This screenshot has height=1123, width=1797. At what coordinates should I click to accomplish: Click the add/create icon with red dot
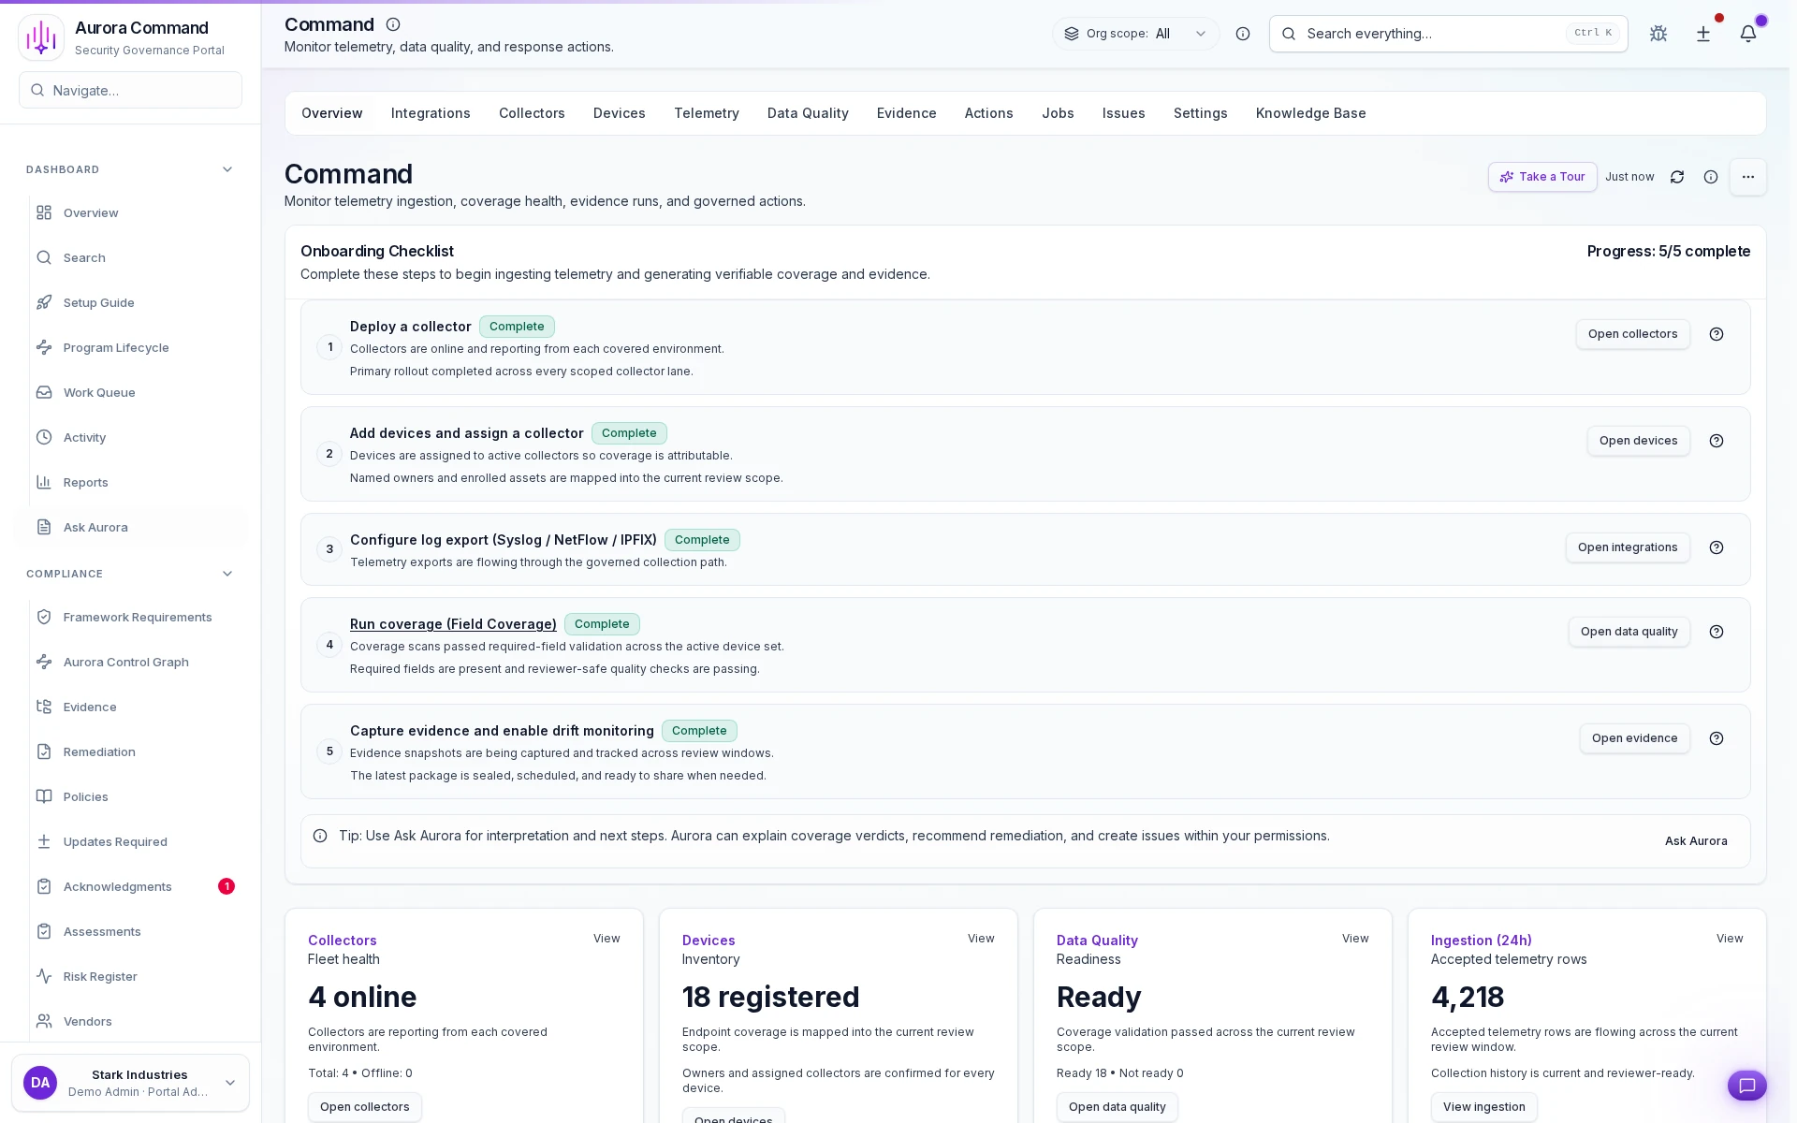click(1702, 34)
